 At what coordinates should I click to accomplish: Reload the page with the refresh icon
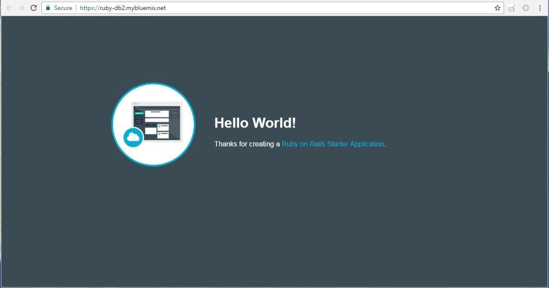[x=34, y=8]
